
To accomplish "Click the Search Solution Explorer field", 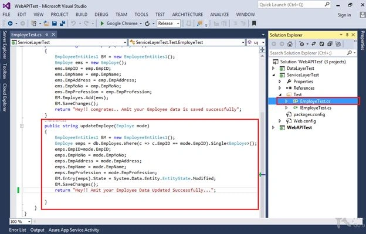I will 308,53.
